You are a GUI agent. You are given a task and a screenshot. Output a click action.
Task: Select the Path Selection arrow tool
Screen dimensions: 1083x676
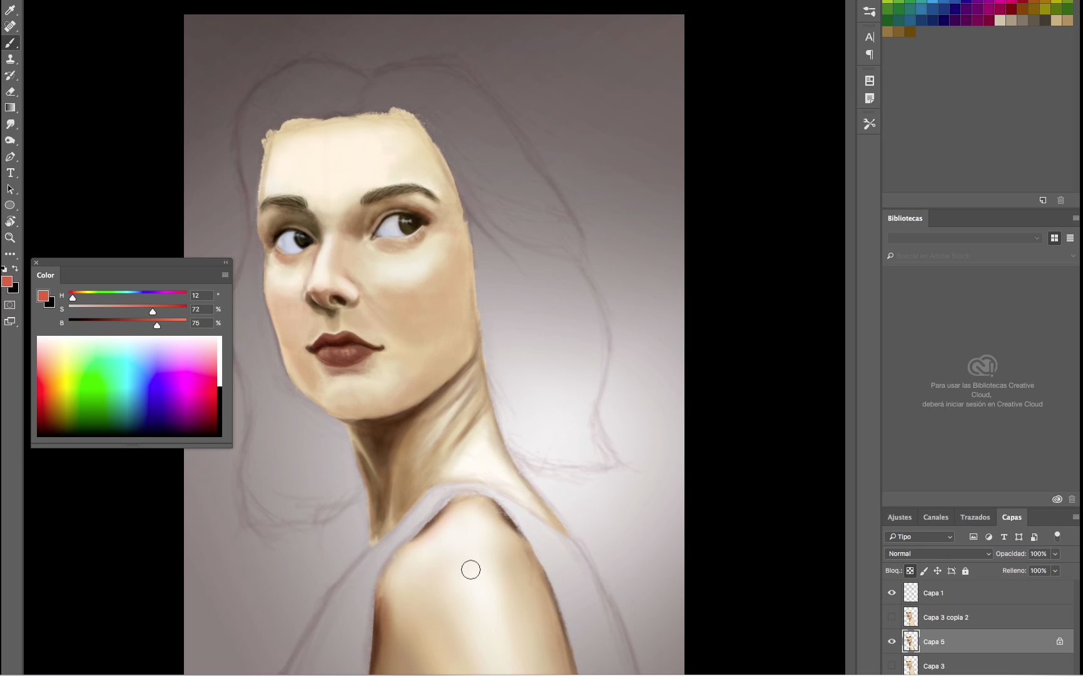[10, 189]
